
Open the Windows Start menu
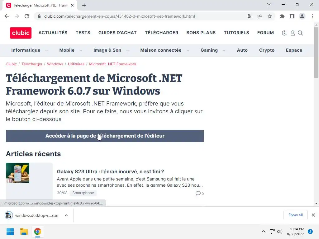click(10, 232)
